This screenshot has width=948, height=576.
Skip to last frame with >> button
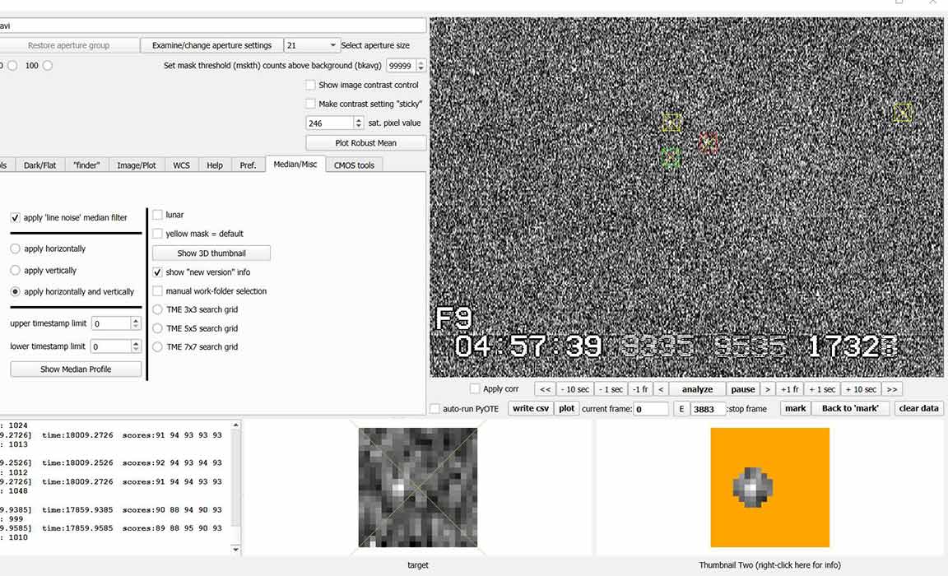(x=892, y=389)
